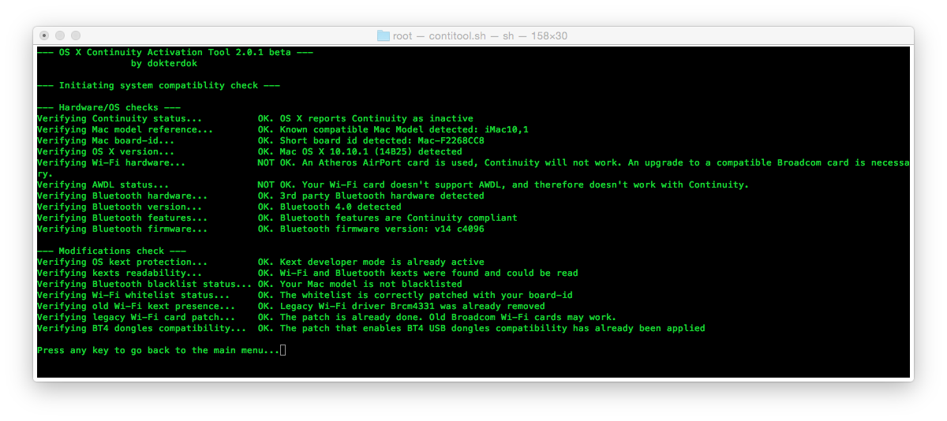947x421 pixels.
Task: Click the folder icon in the title bar
Action: point(384,35)
